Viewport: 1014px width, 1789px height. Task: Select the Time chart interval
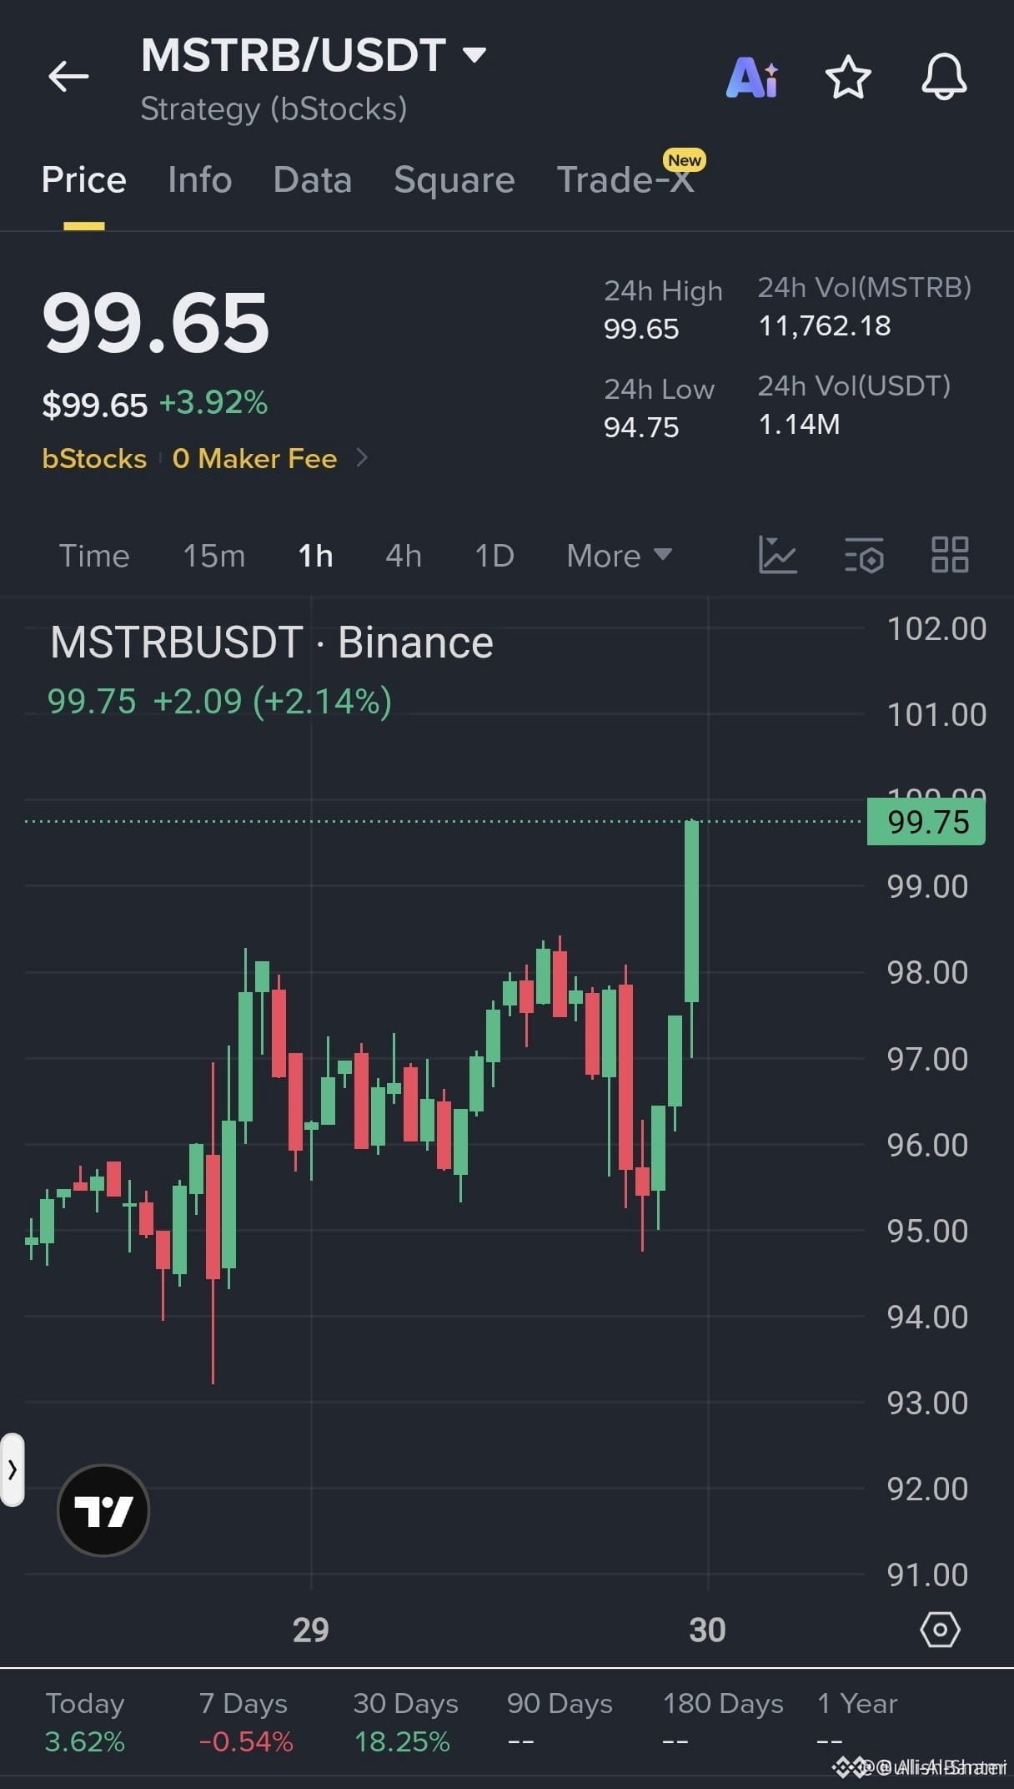pos(94,556)
